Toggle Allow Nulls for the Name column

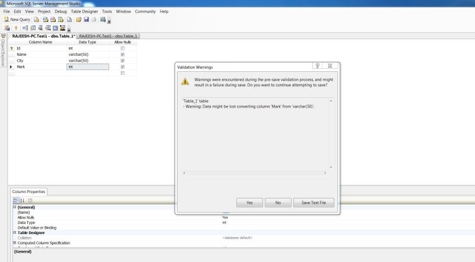[x=123, y=55]
